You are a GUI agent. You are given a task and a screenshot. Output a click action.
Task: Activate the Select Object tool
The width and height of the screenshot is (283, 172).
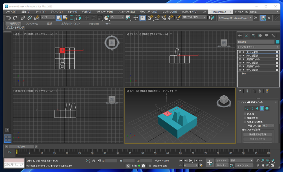pos(59,18)
